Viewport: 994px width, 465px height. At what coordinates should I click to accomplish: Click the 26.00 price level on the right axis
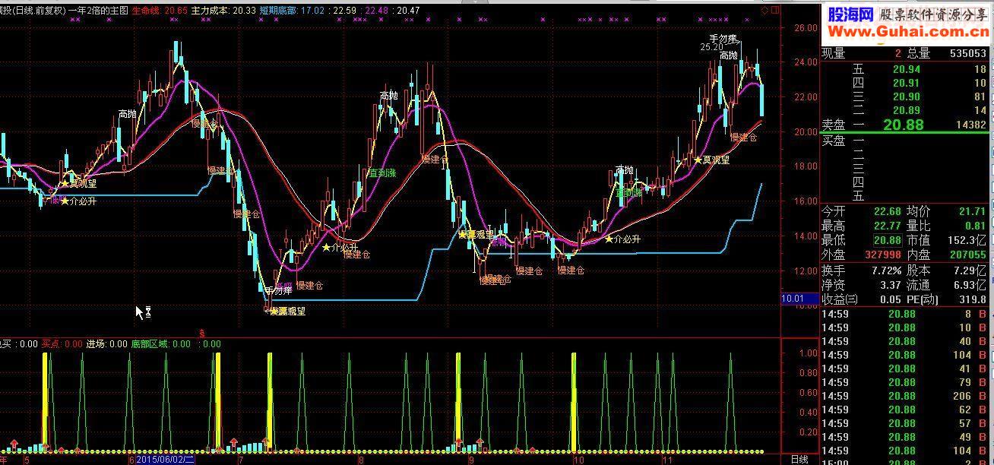(x=806, y=27)
